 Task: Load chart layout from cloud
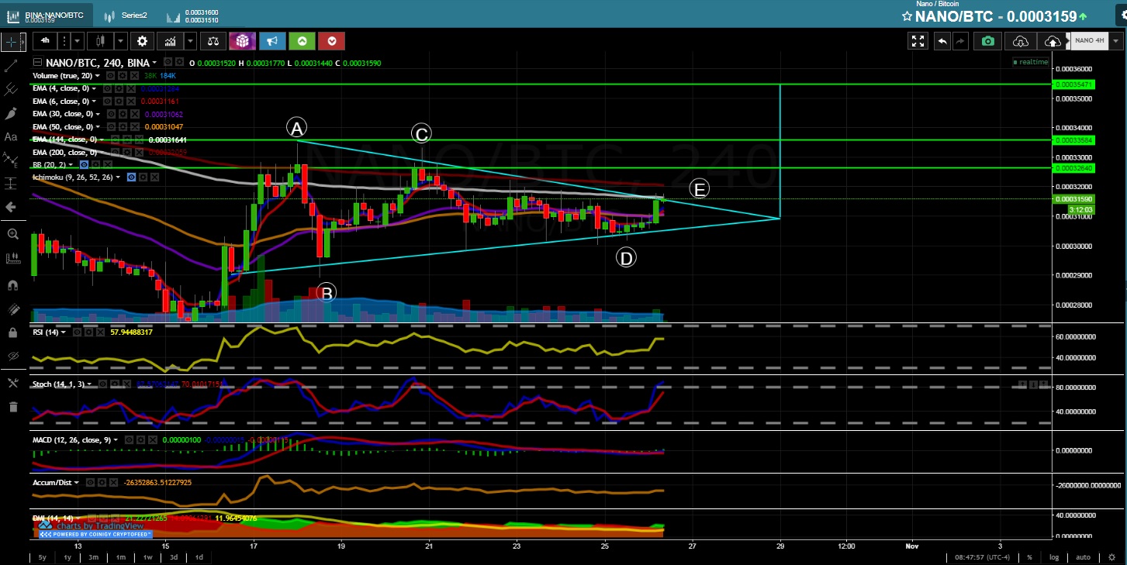1021,41
